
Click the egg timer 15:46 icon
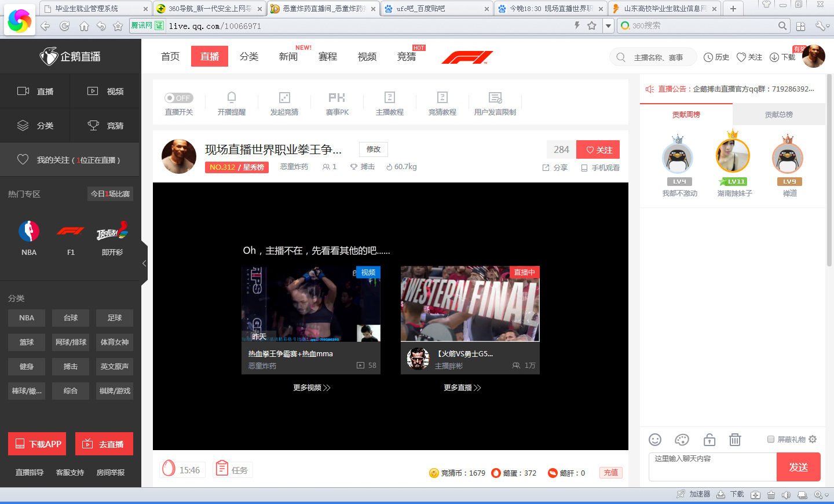point(169,468)
